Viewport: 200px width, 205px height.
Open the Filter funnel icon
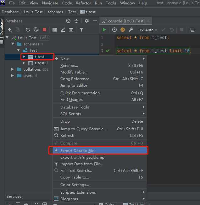click(x=81, y=30)
